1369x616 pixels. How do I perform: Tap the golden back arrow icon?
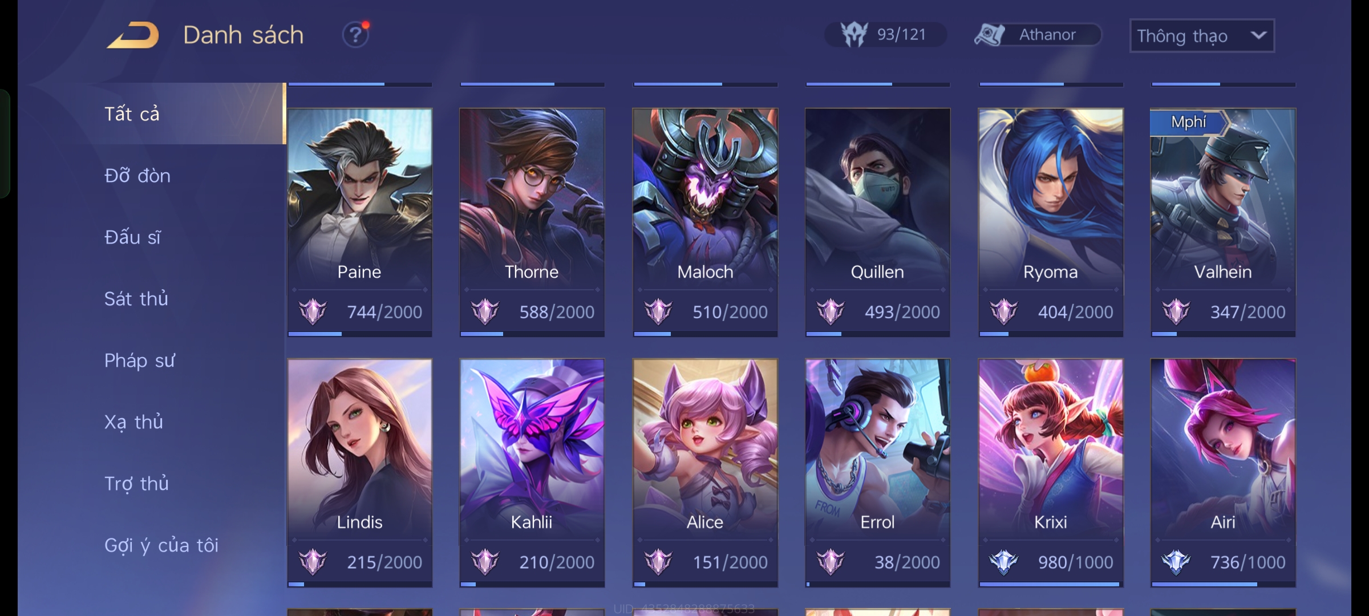[133, 35]
